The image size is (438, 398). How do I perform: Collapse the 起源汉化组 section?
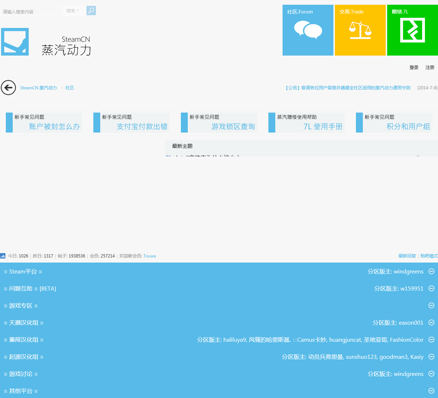tap(431, 357)
